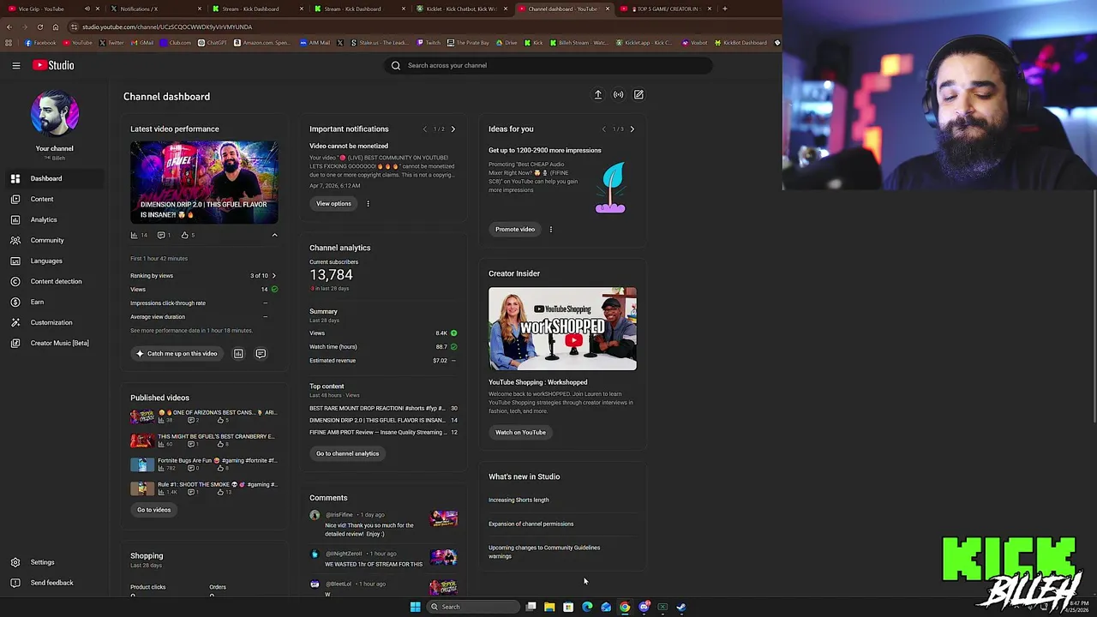Open Fortnite Bugs Are Fun video
1097x617 pixels.
[x=204, y=464]
